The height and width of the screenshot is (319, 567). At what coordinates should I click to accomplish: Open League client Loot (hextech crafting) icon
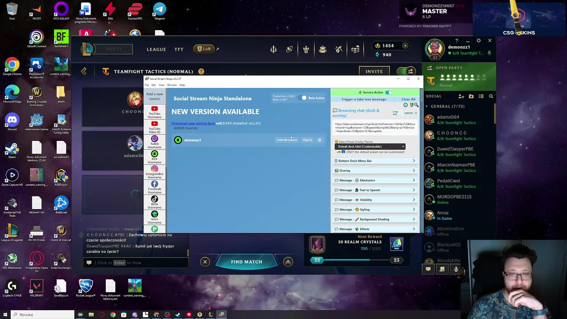pos(339,49)
